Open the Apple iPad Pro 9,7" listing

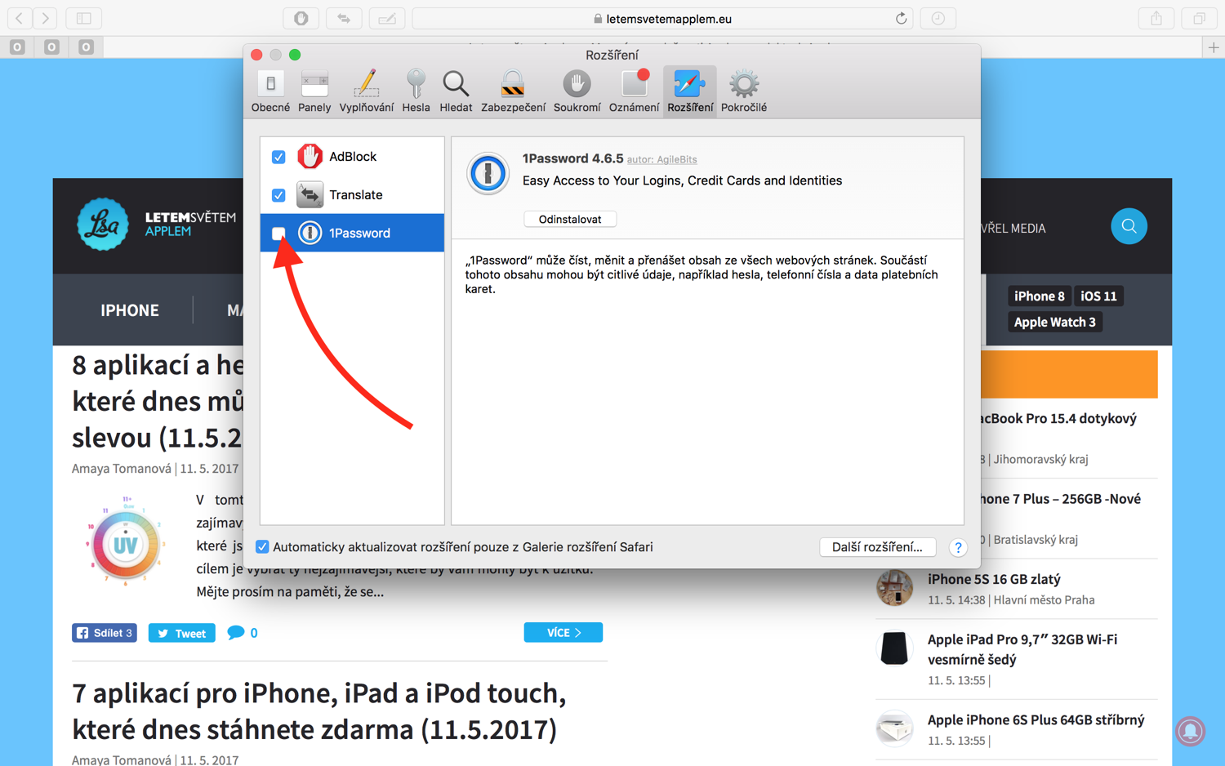point(1022,649)
